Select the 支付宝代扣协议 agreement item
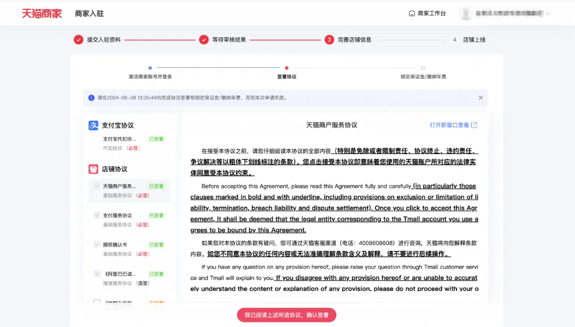Screen dimensions: 575x327 click(120, 139)
